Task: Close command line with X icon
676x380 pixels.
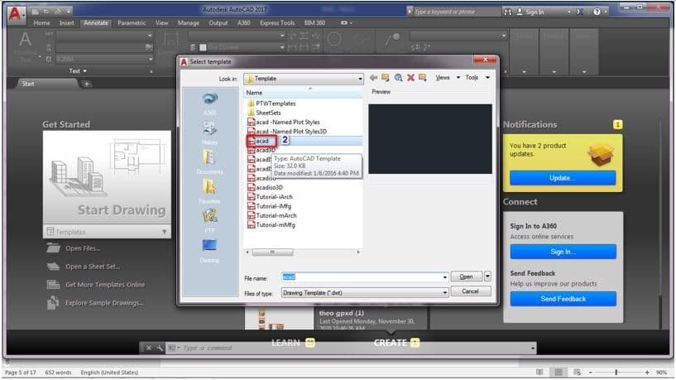Action: [x=149, y=348]
